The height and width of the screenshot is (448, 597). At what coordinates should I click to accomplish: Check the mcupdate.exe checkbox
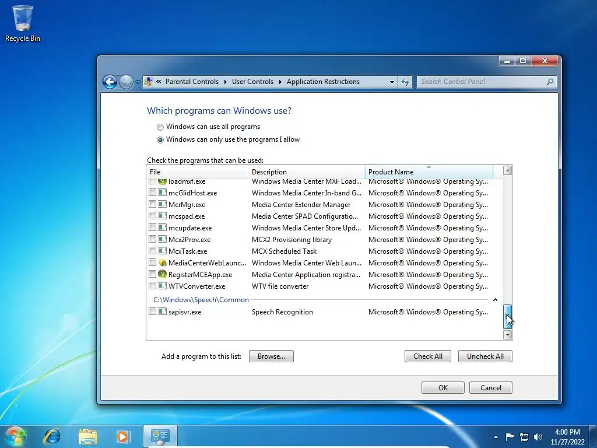coord(152,228)
